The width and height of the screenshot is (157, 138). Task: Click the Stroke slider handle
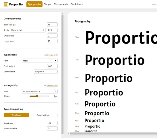(x=37, y=96)
